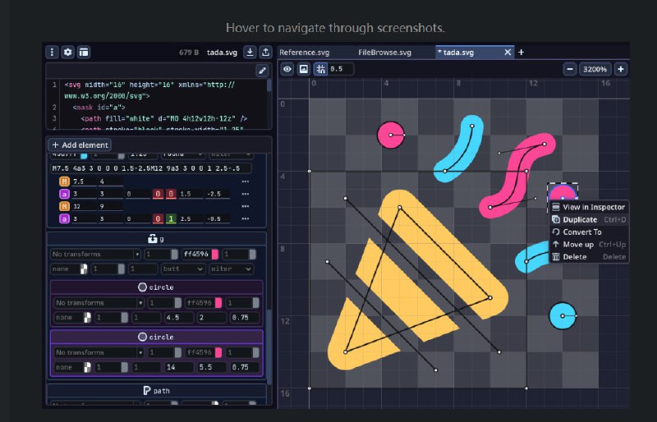
Task: Expand No transforms dropdown under g element
Action: point(96,255)
